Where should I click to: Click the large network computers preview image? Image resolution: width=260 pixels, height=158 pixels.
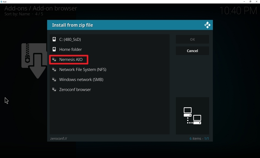(x=192, y=116)
